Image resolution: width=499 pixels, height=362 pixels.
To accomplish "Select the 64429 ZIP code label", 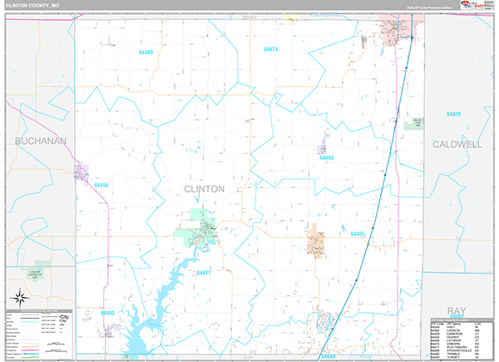I will click(453, 114).
